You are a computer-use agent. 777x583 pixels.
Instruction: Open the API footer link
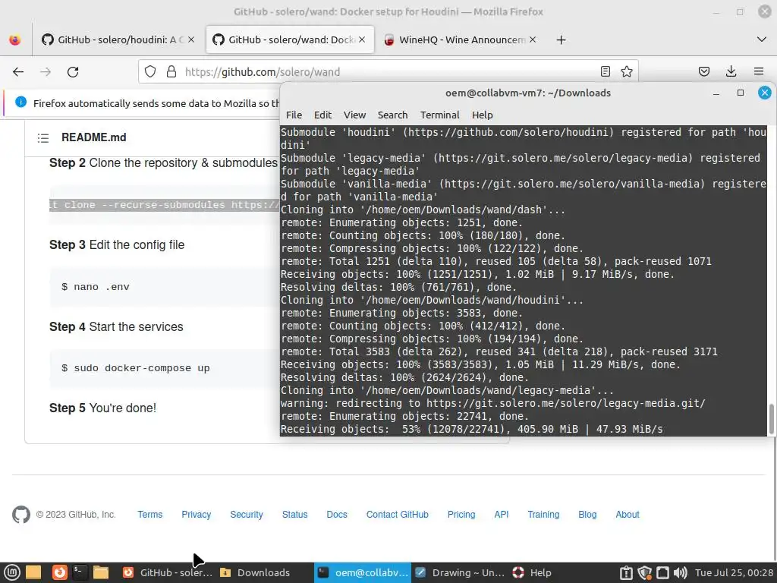(502, 515)
